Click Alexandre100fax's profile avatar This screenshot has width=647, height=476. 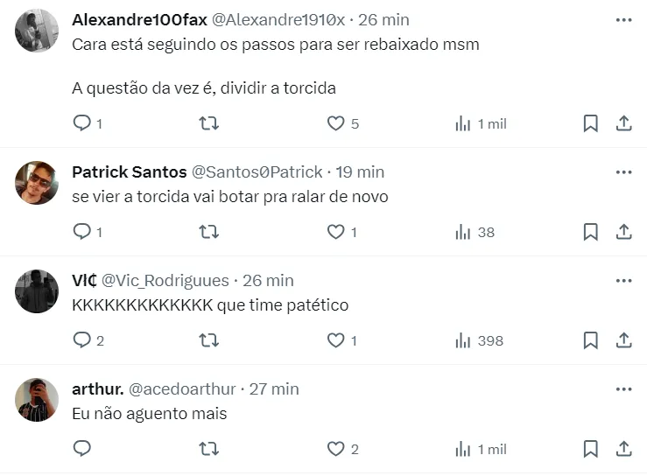pos(37,31)
